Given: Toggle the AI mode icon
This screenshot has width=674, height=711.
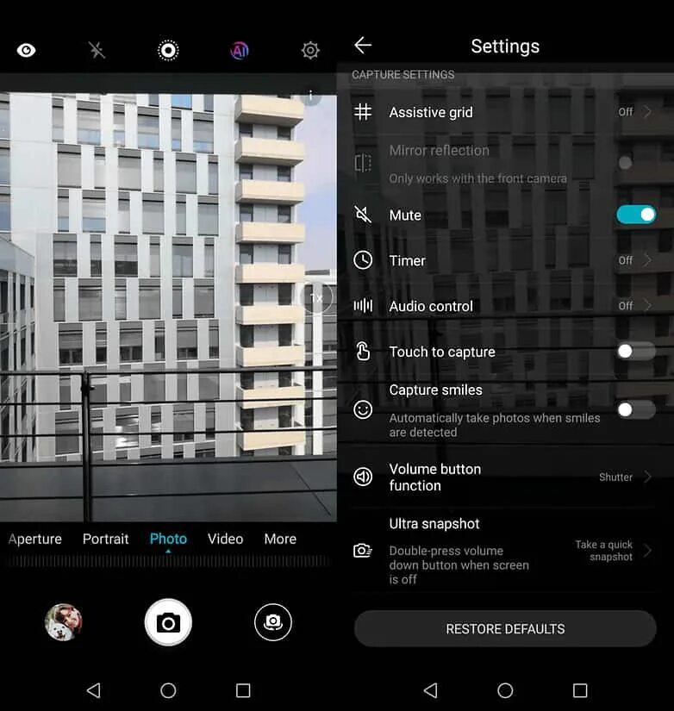Looking at the screenshot, I should pyautogui.click(x=240, y=50).
